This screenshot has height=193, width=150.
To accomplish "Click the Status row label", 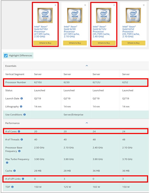I will [9, 90].
